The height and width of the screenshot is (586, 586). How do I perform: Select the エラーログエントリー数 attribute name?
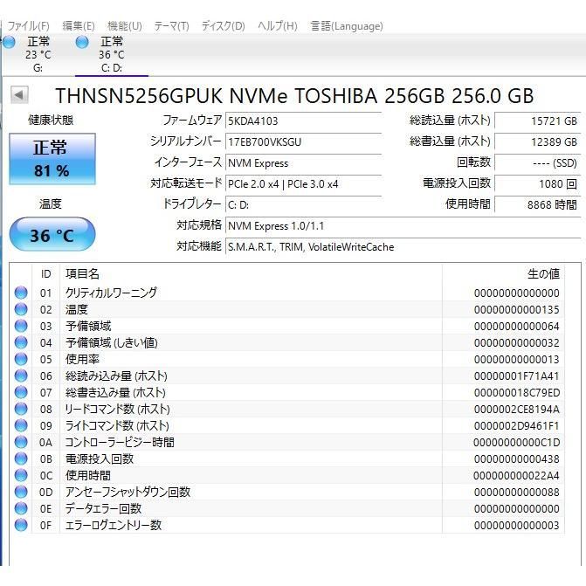(114, 525)
